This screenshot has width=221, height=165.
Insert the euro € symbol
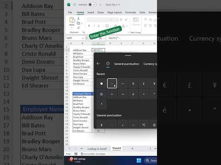tap(133, 83)
